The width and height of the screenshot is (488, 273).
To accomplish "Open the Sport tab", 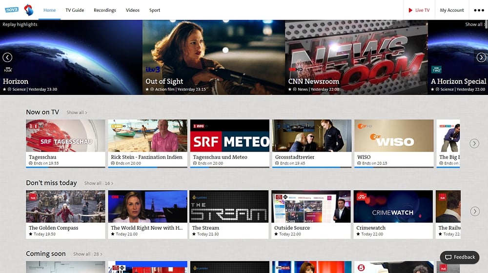I will coord(155,10).
